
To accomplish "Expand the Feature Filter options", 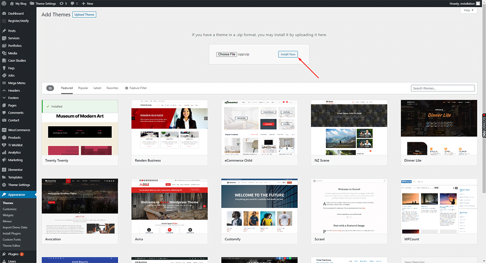I will tap(136, 88).
